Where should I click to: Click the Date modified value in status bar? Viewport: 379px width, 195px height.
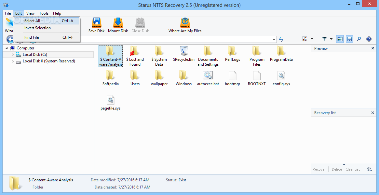pyautogui.click(x=133, y=180)
